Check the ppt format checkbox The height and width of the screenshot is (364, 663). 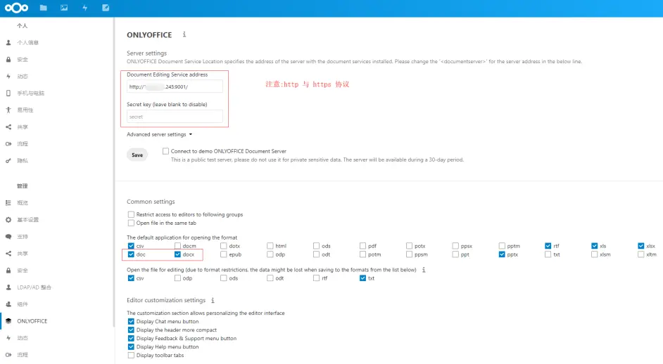(x=455, y=254)
